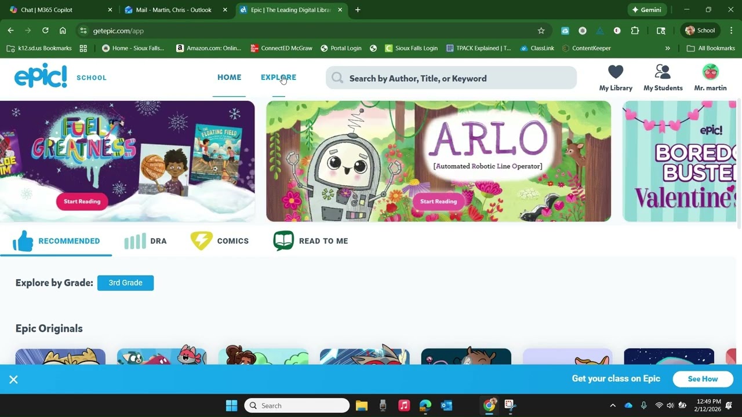
Task: Open Home - Sioux Falls bookmark
Action: coord(133,48)
